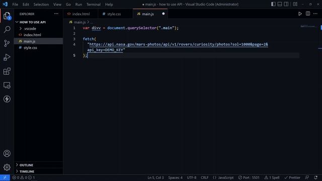Open the Edit menu
The image size is (322, 181).
pos(26,5)
